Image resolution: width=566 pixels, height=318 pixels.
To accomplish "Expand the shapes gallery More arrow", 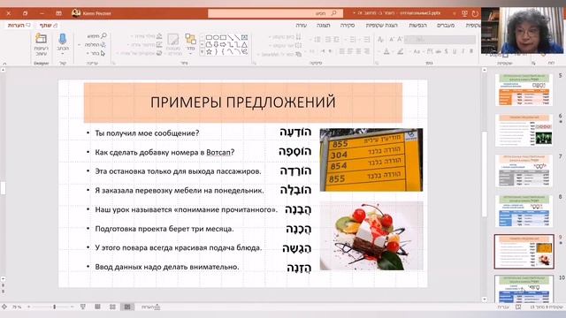I will (202, 52).
